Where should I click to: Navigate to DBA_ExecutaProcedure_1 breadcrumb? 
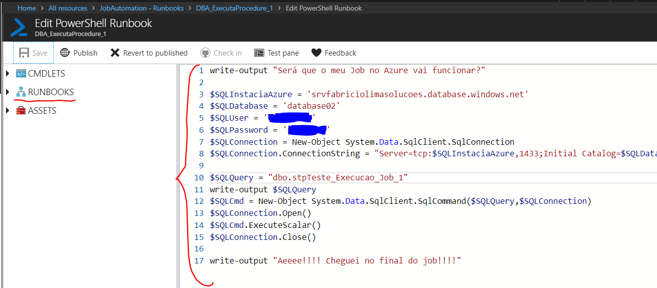tap(234, 8)
